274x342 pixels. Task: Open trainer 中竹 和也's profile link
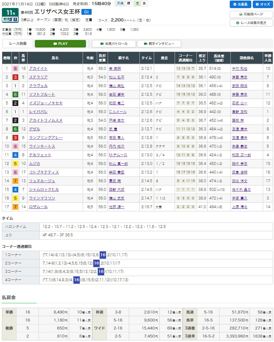(x=239, y=69)
